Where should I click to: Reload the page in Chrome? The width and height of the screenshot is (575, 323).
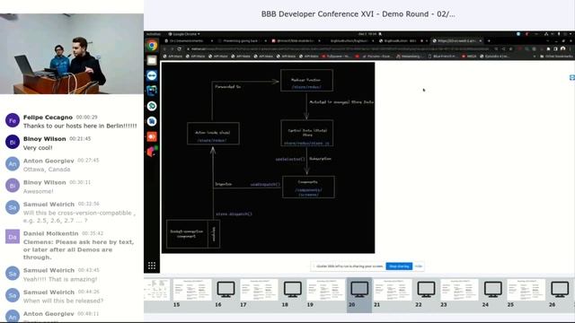[179, 48]
